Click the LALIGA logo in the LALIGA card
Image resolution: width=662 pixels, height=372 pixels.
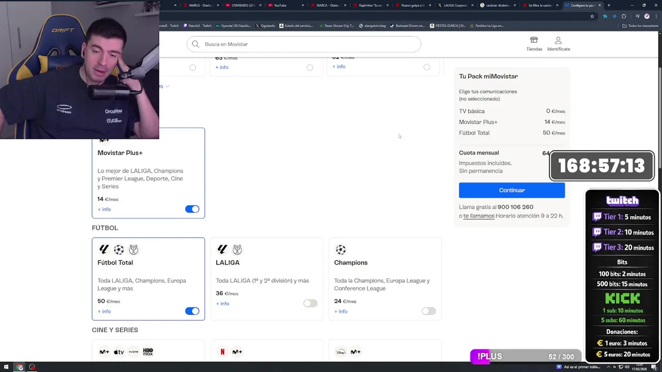[222, 250]
